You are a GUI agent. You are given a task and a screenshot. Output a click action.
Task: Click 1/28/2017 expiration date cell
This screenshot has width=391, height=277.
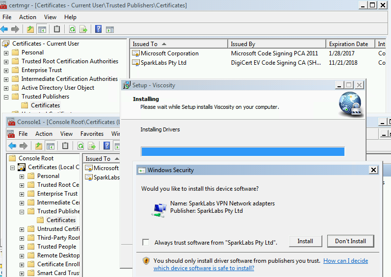coord(341,53)
